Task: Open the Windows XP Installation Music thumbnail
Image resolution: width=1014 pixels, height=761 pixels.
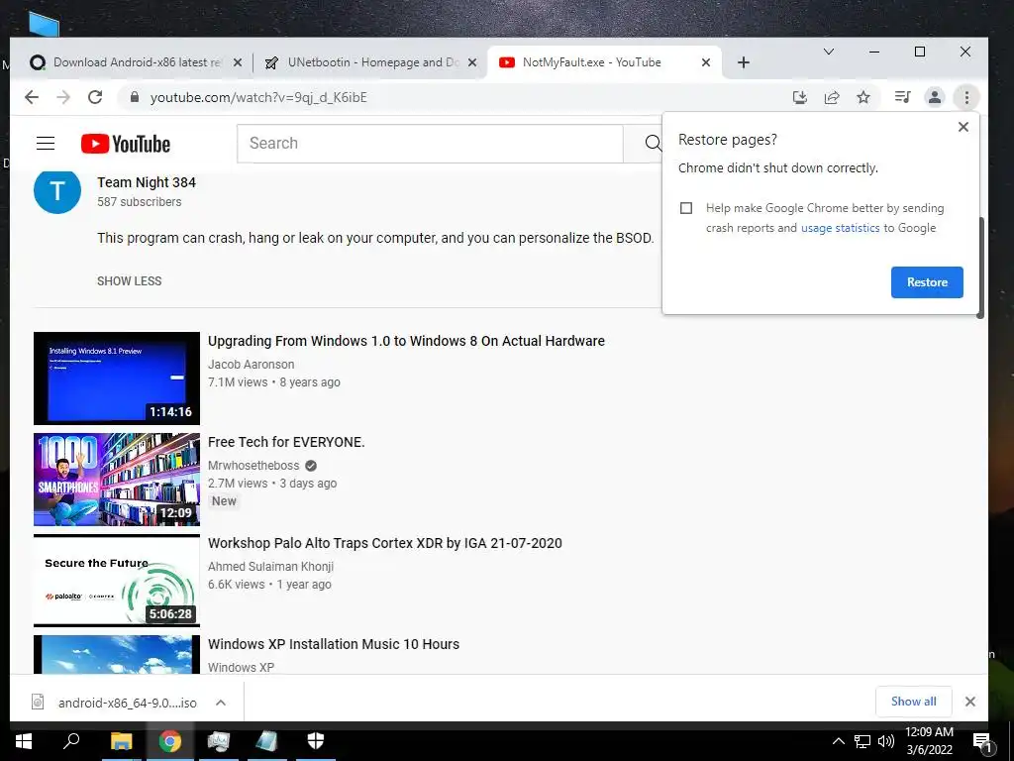Action: [117, 654]
